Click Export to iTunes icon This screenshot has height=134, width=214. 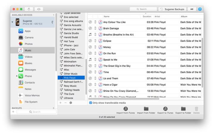pos(165,109)
